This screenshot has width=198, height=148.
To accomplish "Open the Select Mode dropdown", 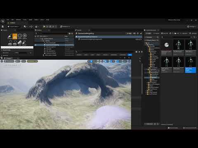I will tap(14, 27).
